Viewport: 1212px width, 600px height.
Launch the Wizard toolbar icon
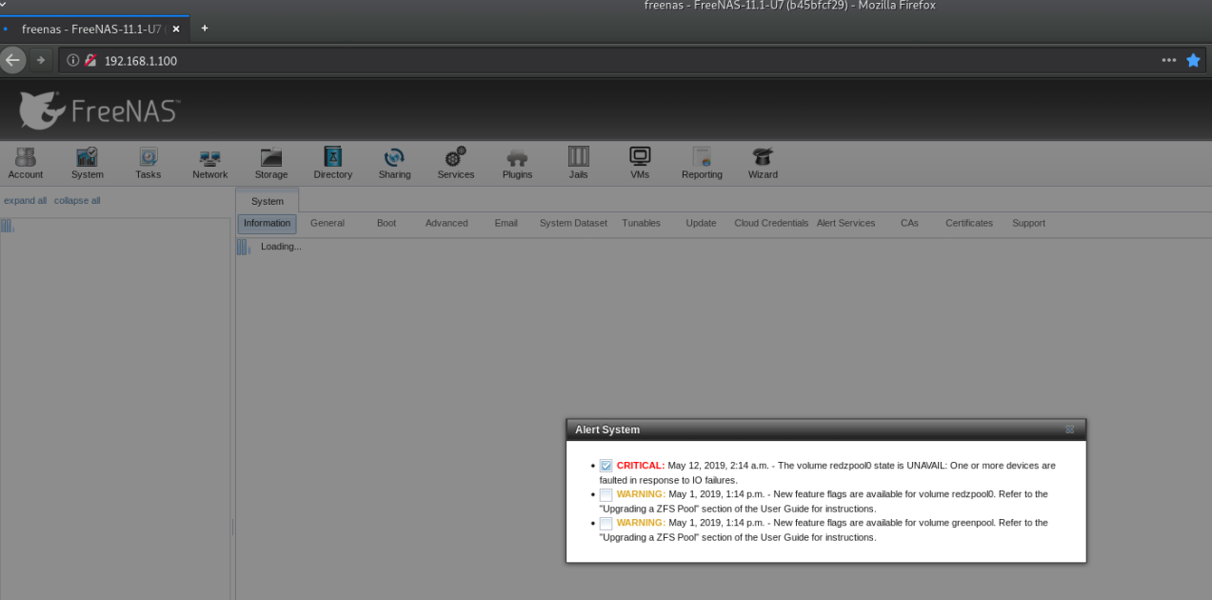[x=763, y=163]
